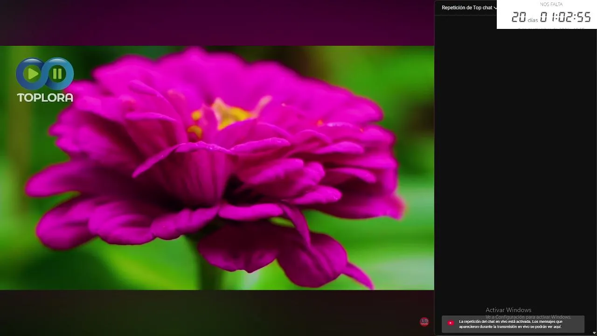Click the YouTube icon in the chat notice
Viewport: 597px width, 336px height.
point(451,323)
